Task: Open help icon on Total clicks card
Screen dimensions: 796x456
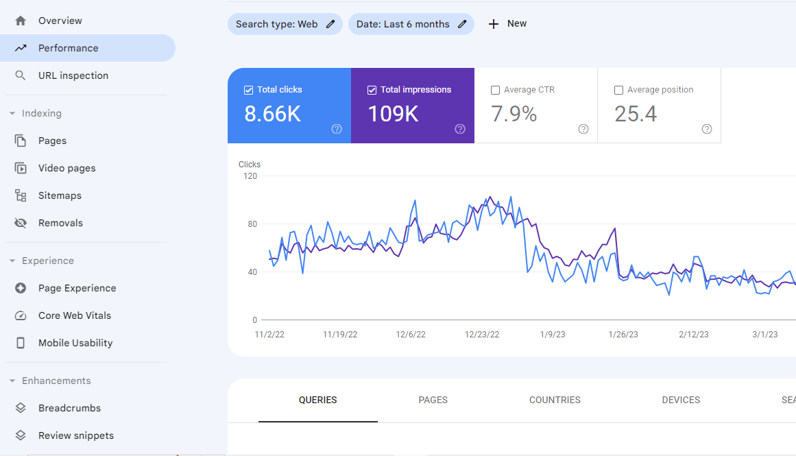Action: (337, 129)
